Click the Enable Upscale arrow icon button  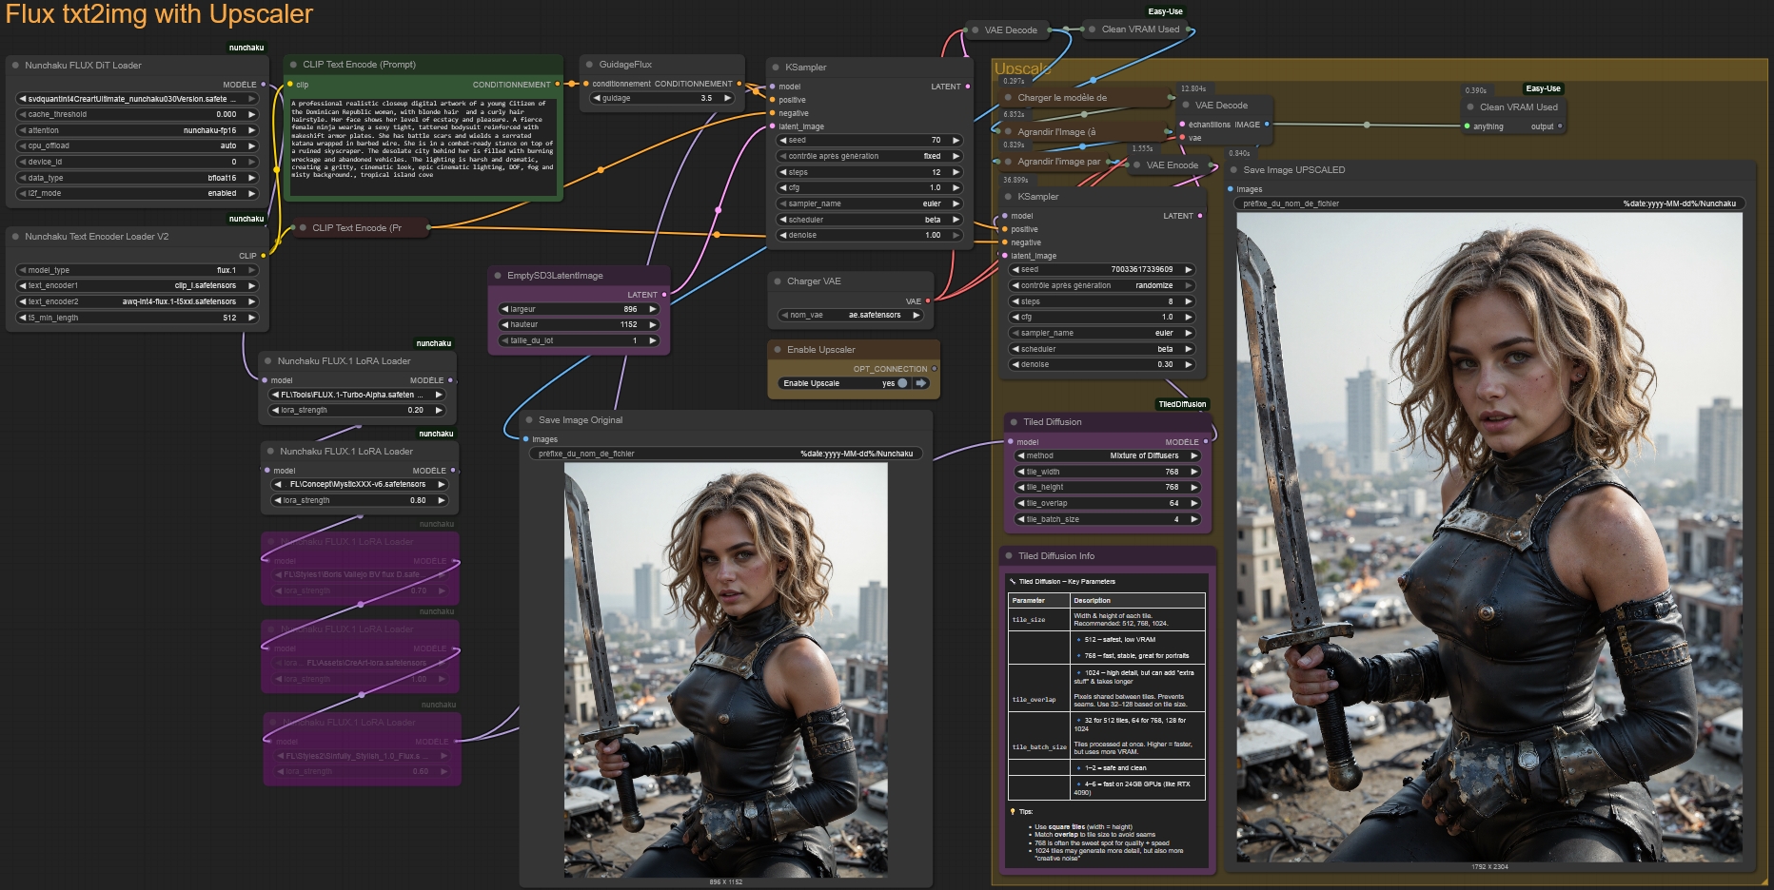pos(921,383)
